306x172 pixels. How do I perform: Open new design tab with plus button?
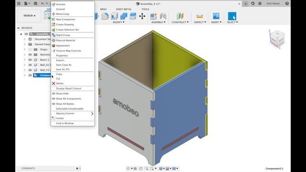[245, 3]
